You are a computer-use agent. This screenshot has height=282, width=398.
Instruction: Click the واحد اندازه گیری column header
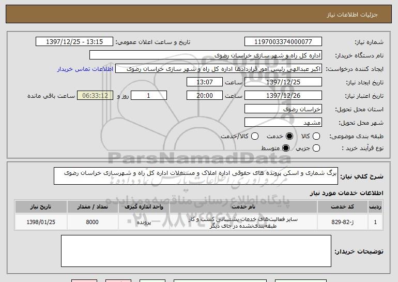144,207
